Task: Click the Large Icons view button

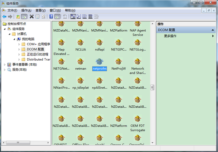Action: [73, 17]
